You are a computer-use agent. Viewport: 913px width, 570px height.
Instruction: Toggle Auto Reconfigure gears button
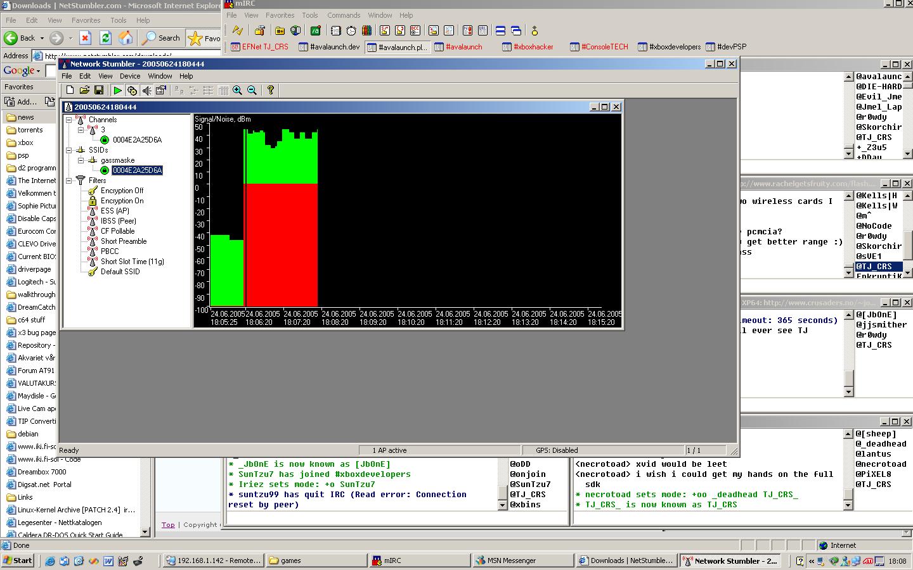pyautogui.click(x=132, y=91)
